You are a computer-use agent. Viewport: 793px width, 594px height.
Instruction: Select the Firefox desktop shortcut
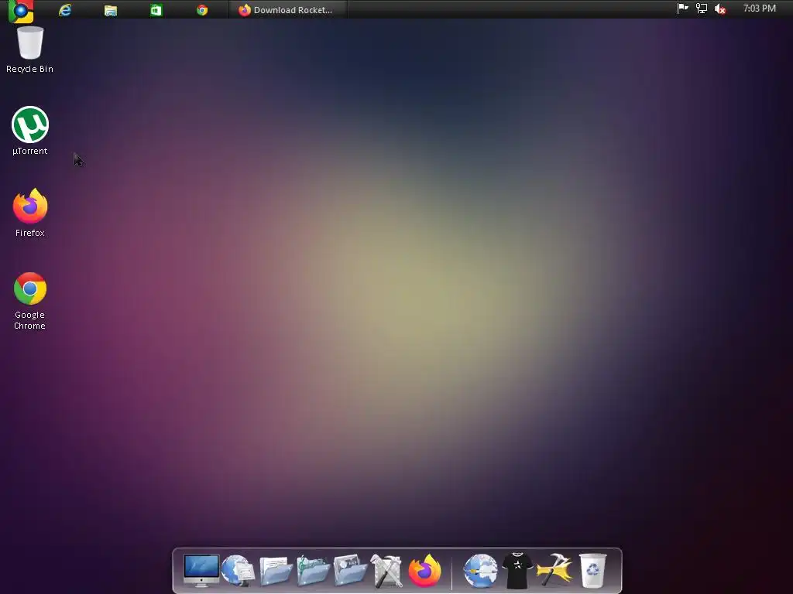(x=30, y=213)
